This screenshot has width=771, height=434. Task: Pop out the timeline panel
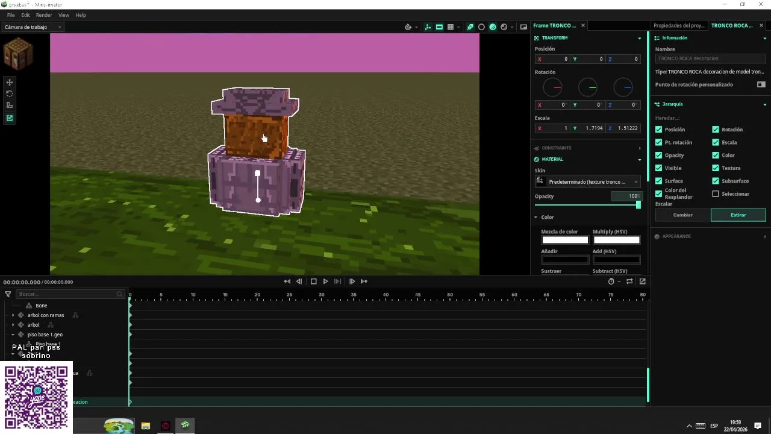(x=643, y=281)
